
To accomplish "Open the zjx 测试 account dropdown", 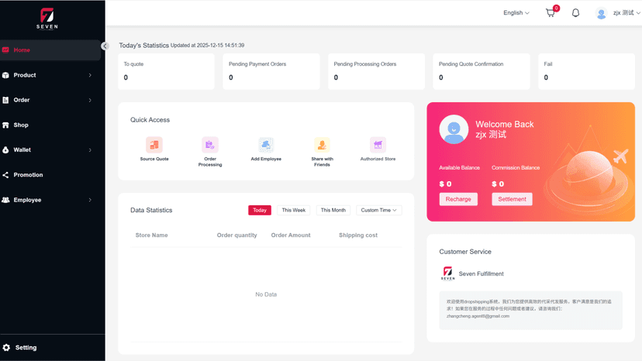I will 626,13.
